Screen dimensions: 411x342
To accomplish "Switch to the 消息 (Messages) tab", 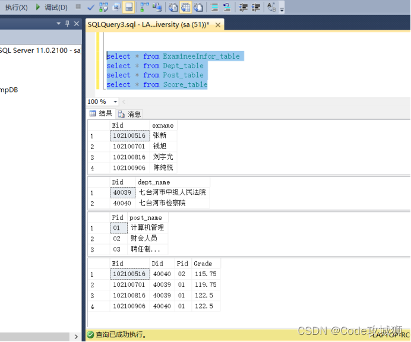I will 129,114.
